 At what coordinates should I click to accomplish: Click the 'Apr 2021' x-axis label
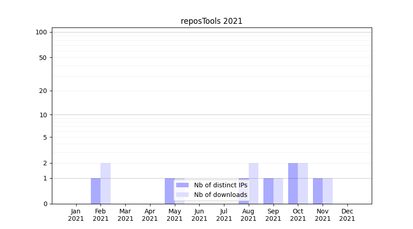pos(150,215)
